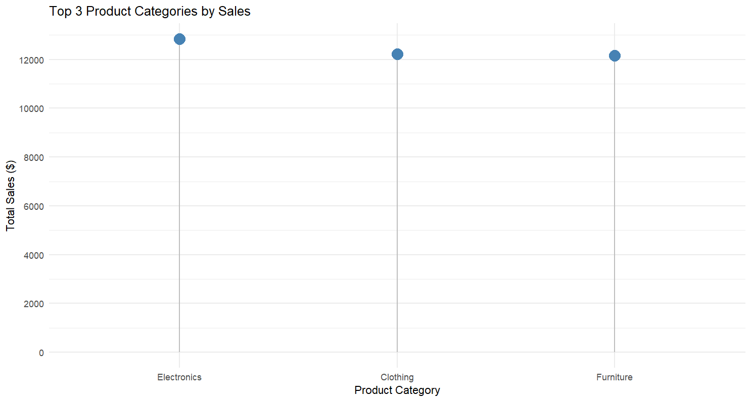Click the Electronics lollipop data point

click(x=179, y=39)
